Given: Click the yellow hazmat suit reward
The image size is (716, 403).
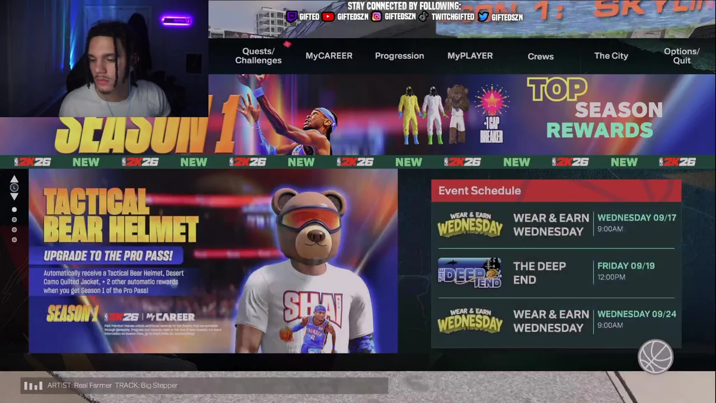Looking at the screenshot, I should pyautogui.click(x=409, y=115).
